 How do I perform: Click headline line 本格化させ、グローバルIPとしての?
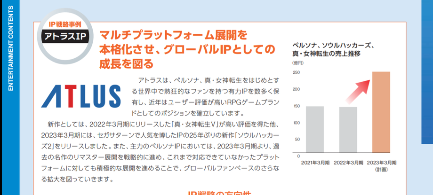tap(187, 50)
